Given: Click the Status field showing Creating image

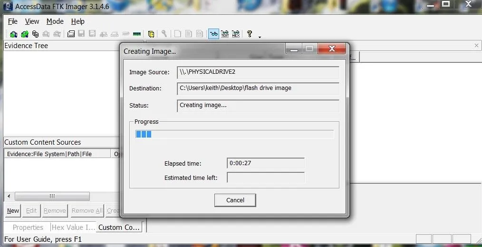Looking at the screenshot, I should [258, 105].
